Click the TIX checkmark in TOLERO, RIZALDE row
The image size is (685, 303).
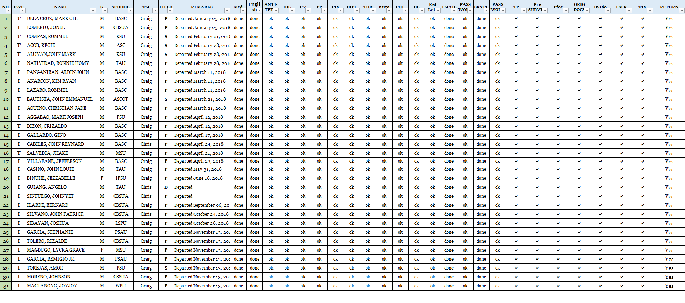(x=643, y=241)
